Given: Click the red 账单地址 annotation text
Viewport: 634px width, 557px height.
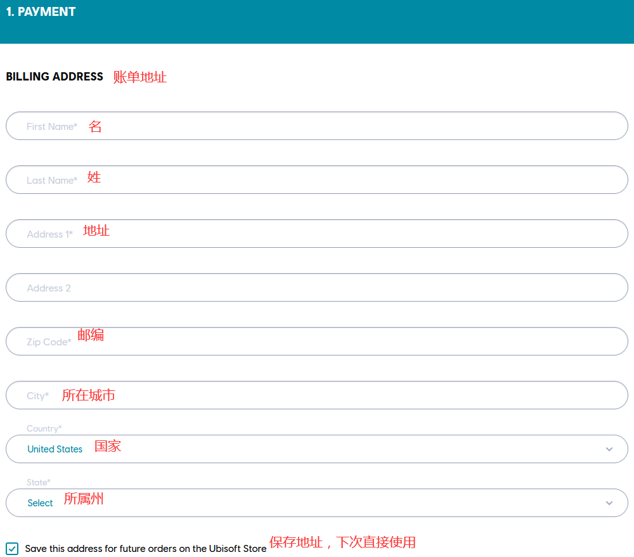Looking at the screenshot, I should 140,77.
